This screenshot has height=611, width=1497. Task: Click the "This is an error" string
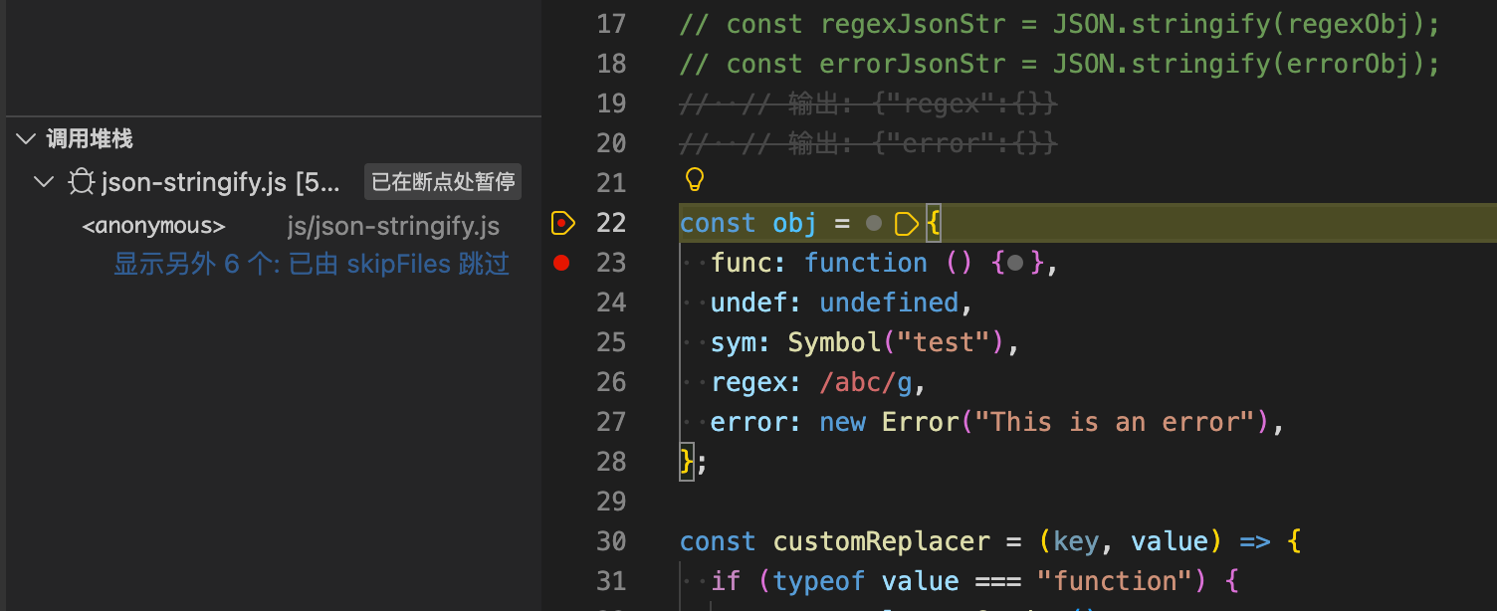tap(1114, 422)
